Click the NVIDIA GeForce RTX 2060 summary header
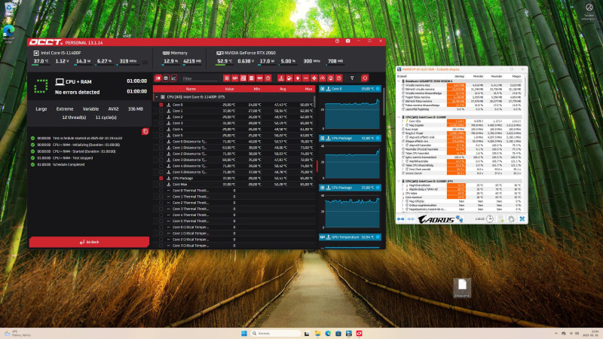The image size is (603, 339). coord(246,53)
